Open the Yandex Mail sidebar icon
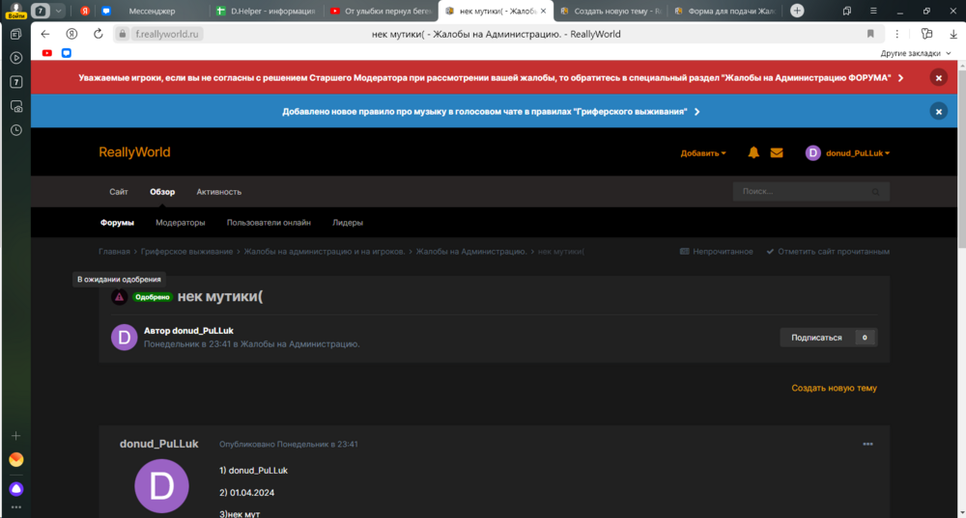 [16, 459]
